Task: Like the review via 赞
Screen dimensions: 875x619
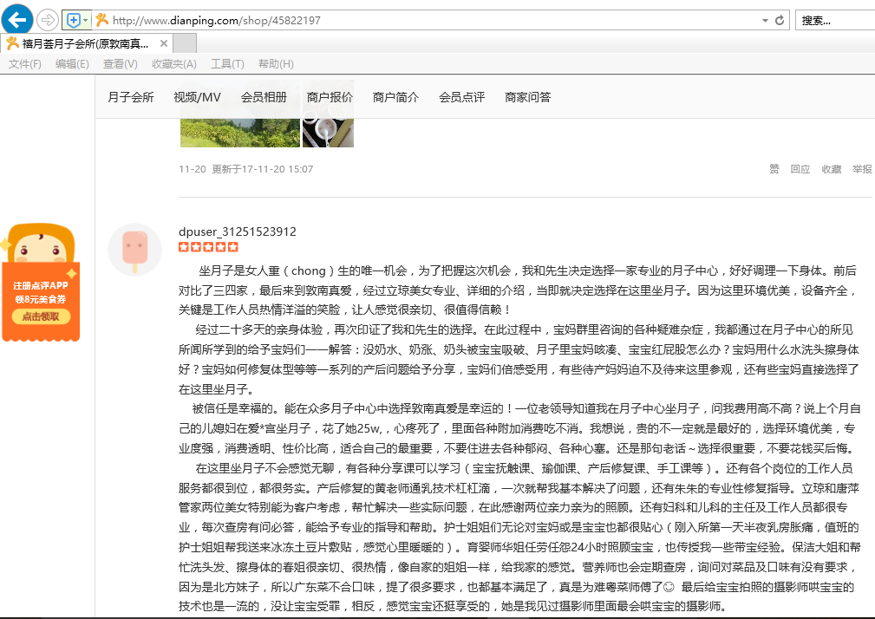Action: (x=773, y=170)
